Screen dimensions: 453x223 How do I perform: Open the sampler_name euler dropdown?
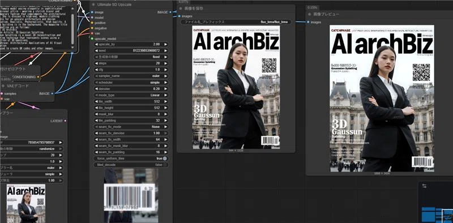(131, 76)
